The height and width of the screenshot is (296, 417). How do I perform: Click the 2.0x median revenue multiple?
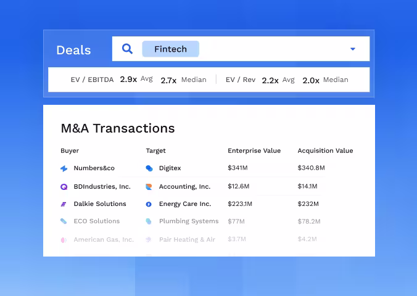(x=311, y=80)
